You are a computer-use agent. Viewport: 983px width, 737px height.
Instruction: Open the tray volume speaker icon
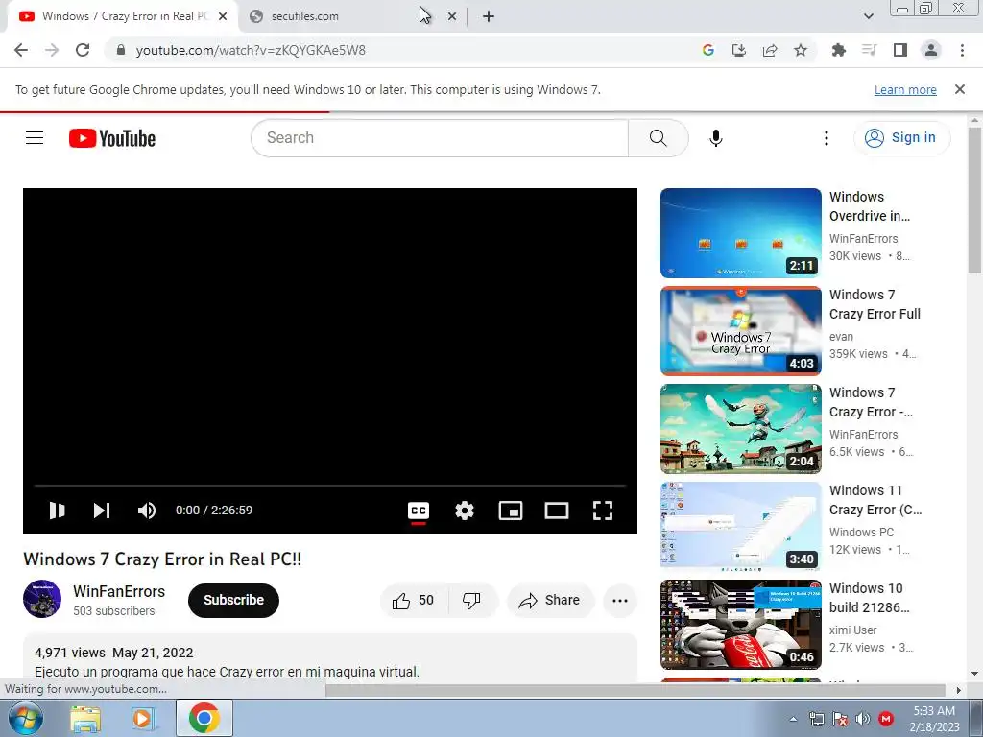[x=863, y=719]
